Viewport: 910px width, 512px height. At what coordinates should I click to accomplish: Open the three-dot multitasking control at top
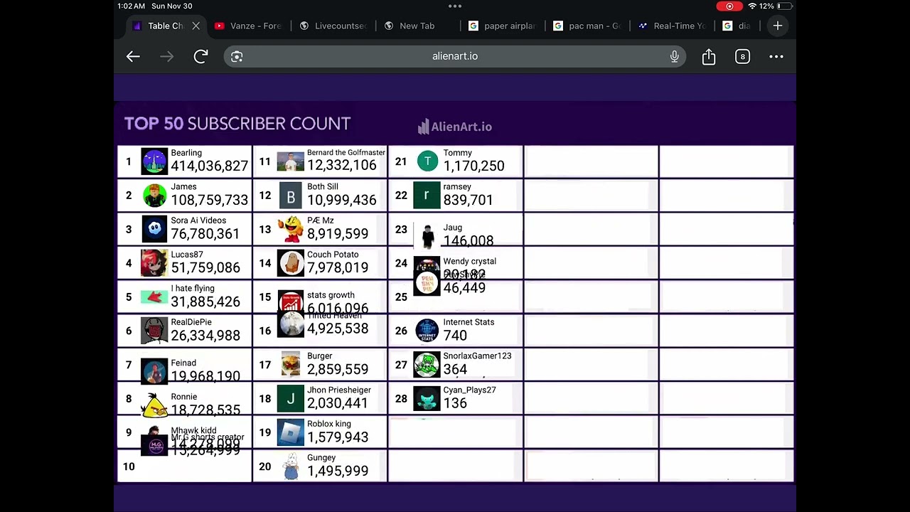[x=455, y=6]
